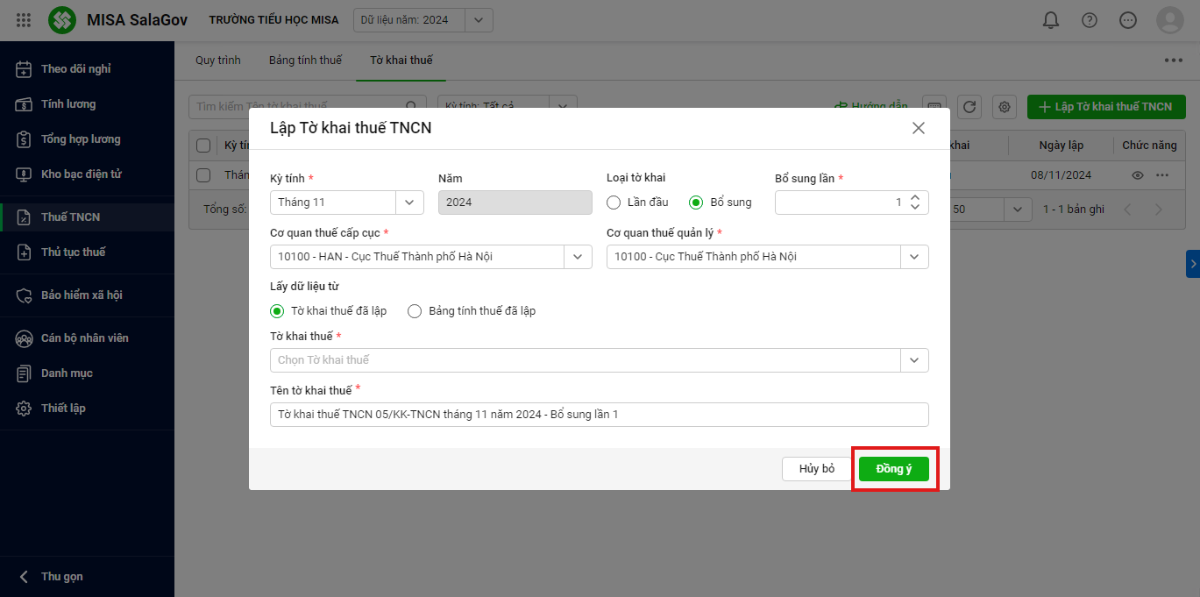1200x597 pixels.
Task: Click the eye view icon in row
Action: (x=1138, y=175)
